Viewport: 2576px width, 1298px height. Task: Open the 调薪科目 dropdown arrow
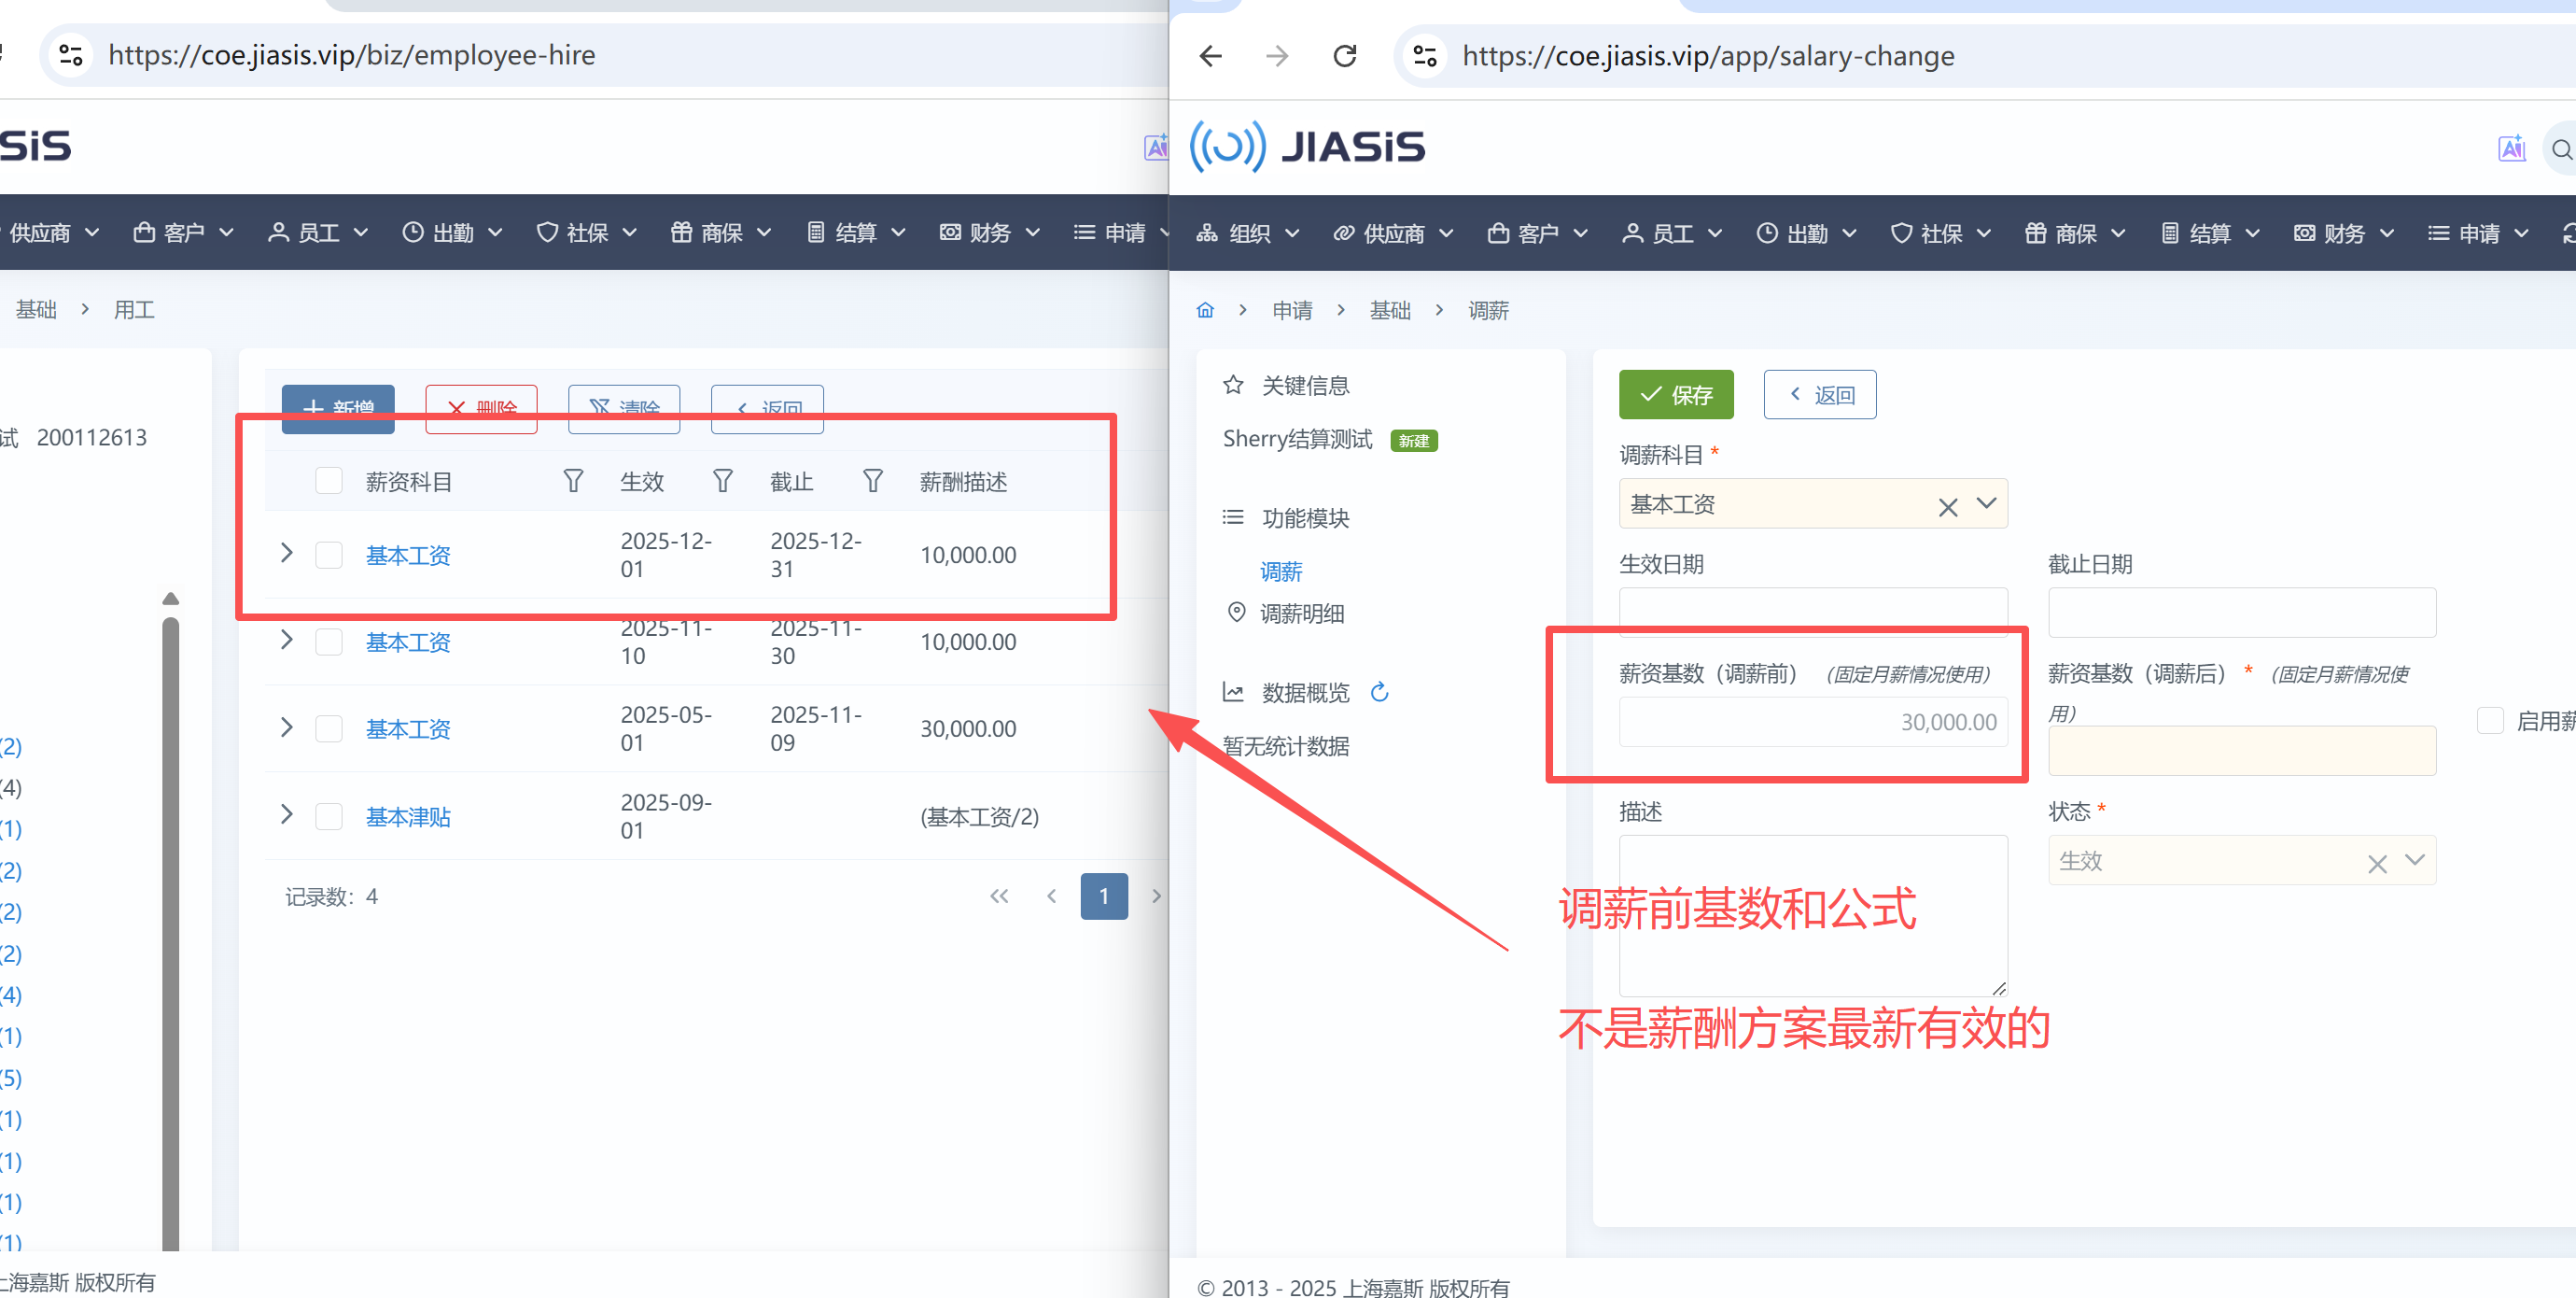[x=1986, y=503]
